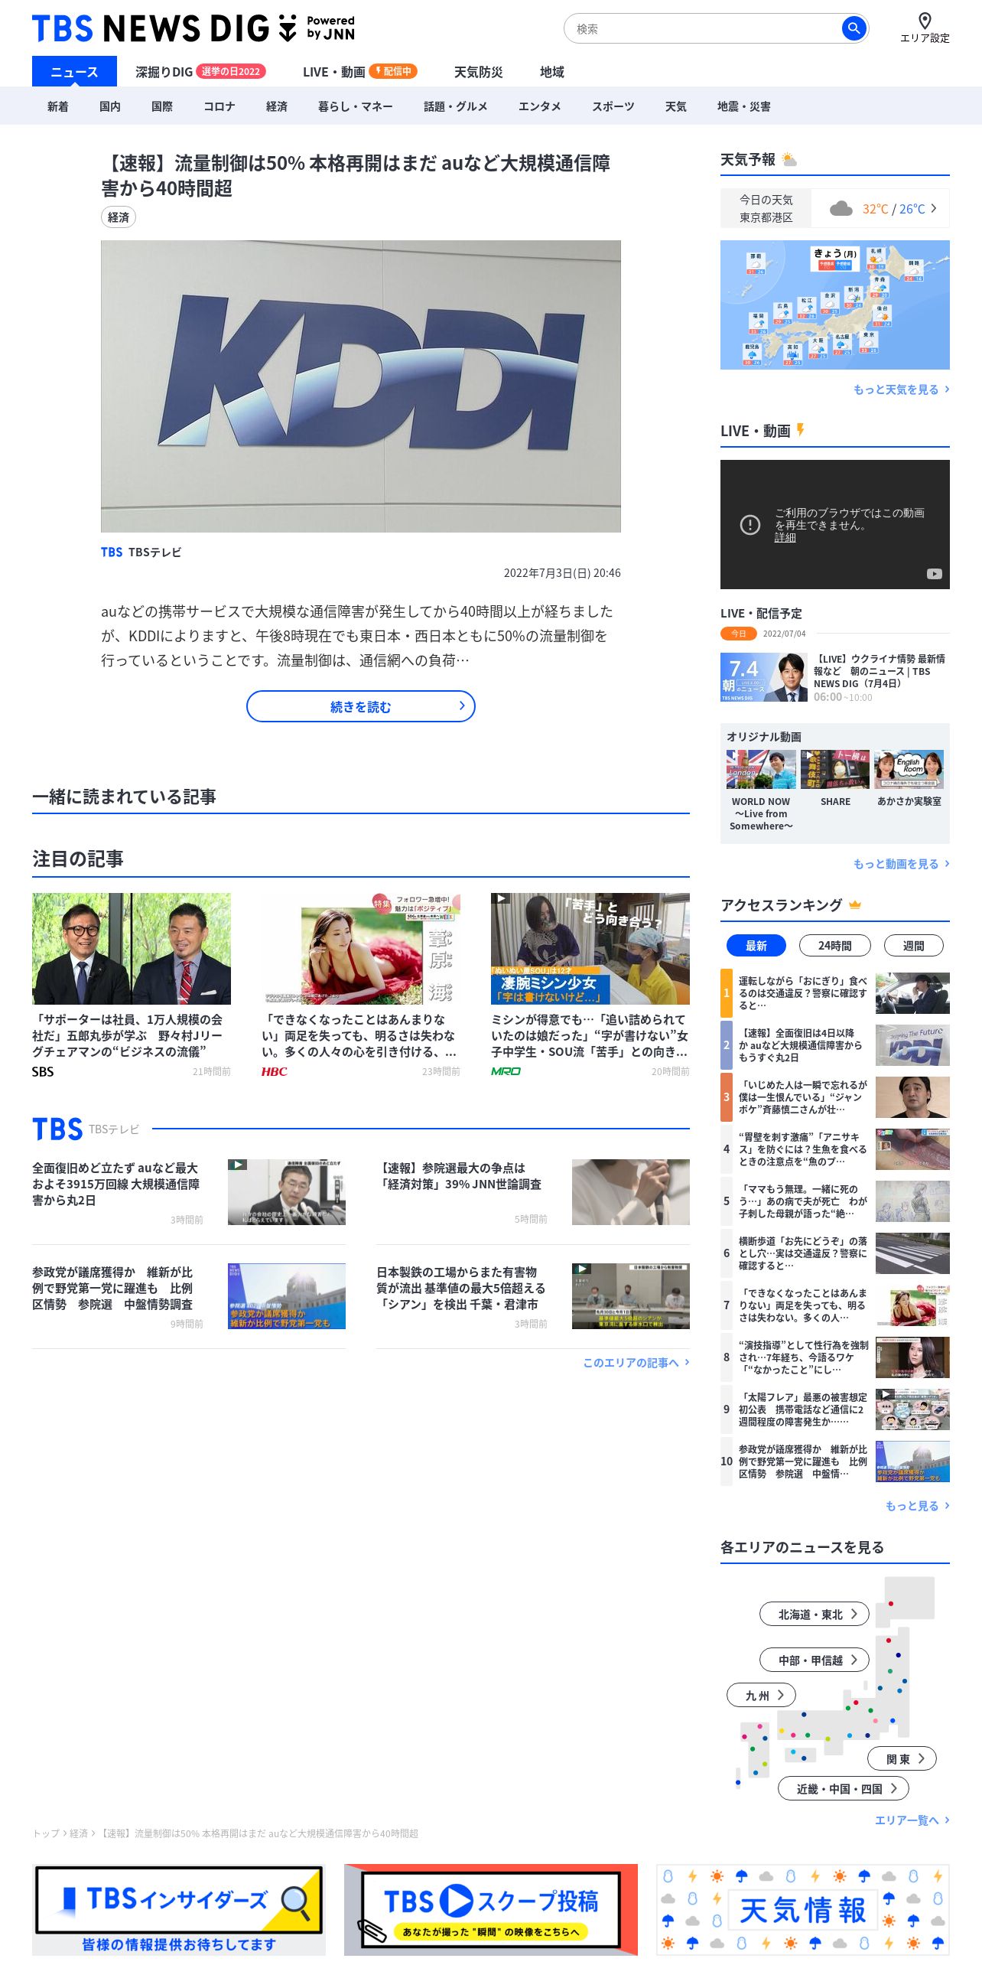Click 天気情報 banner
982x1965 pixels.
(x=803, y=1909)
